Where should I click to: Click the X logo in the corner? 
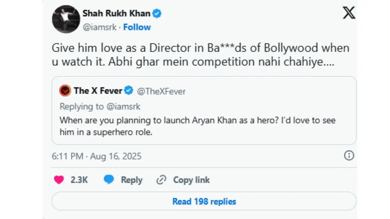(x=349, y=13)
